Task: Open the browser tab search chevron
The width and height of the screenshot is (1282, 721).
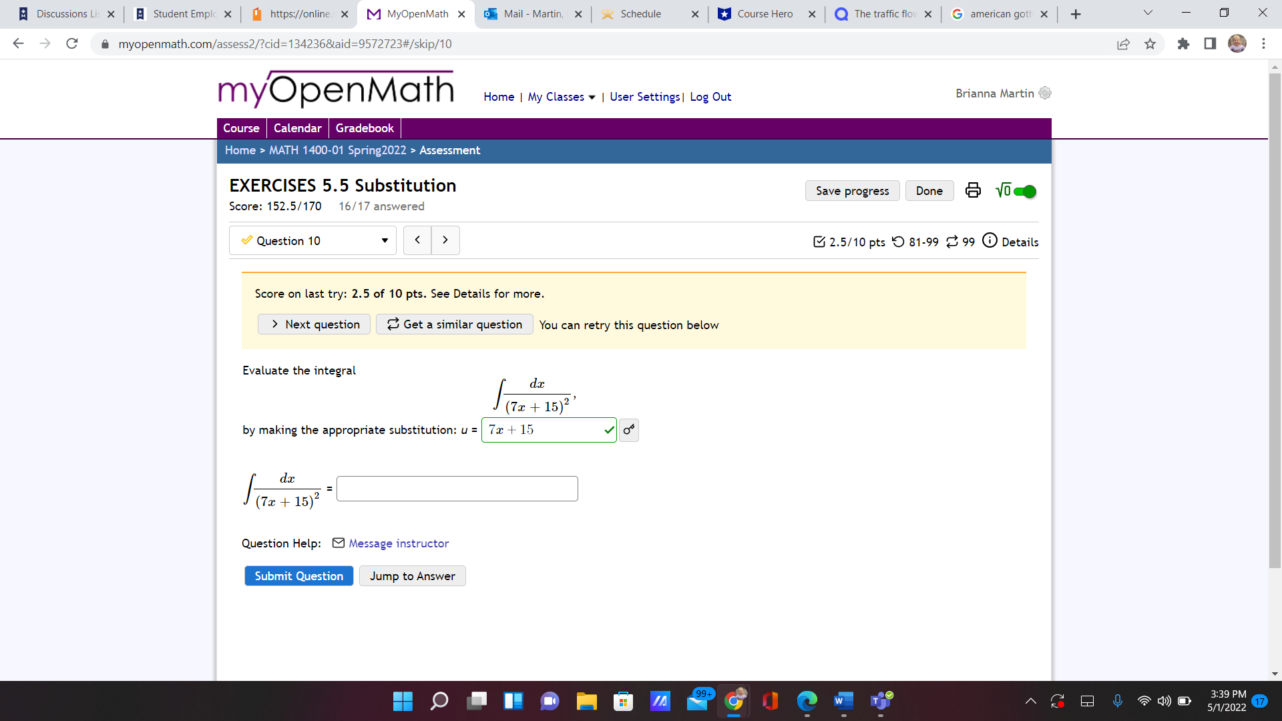Action: pos(1147,13)
